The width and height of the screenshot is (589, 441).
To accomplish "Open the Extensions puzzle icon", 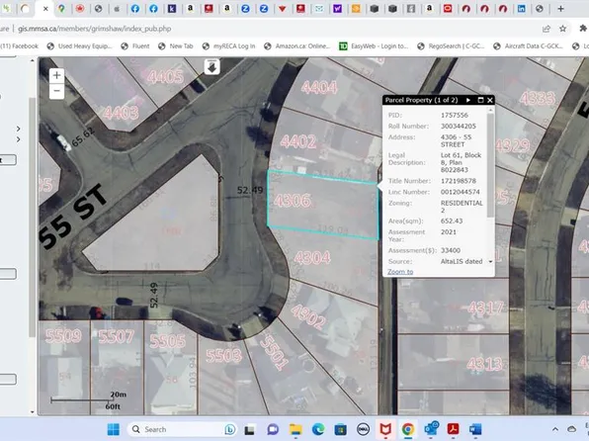I will click(583, 29).
